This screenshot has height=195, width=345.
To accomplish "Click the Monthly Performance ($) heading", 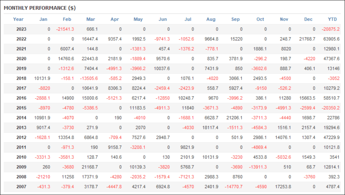I will [40, 8].
